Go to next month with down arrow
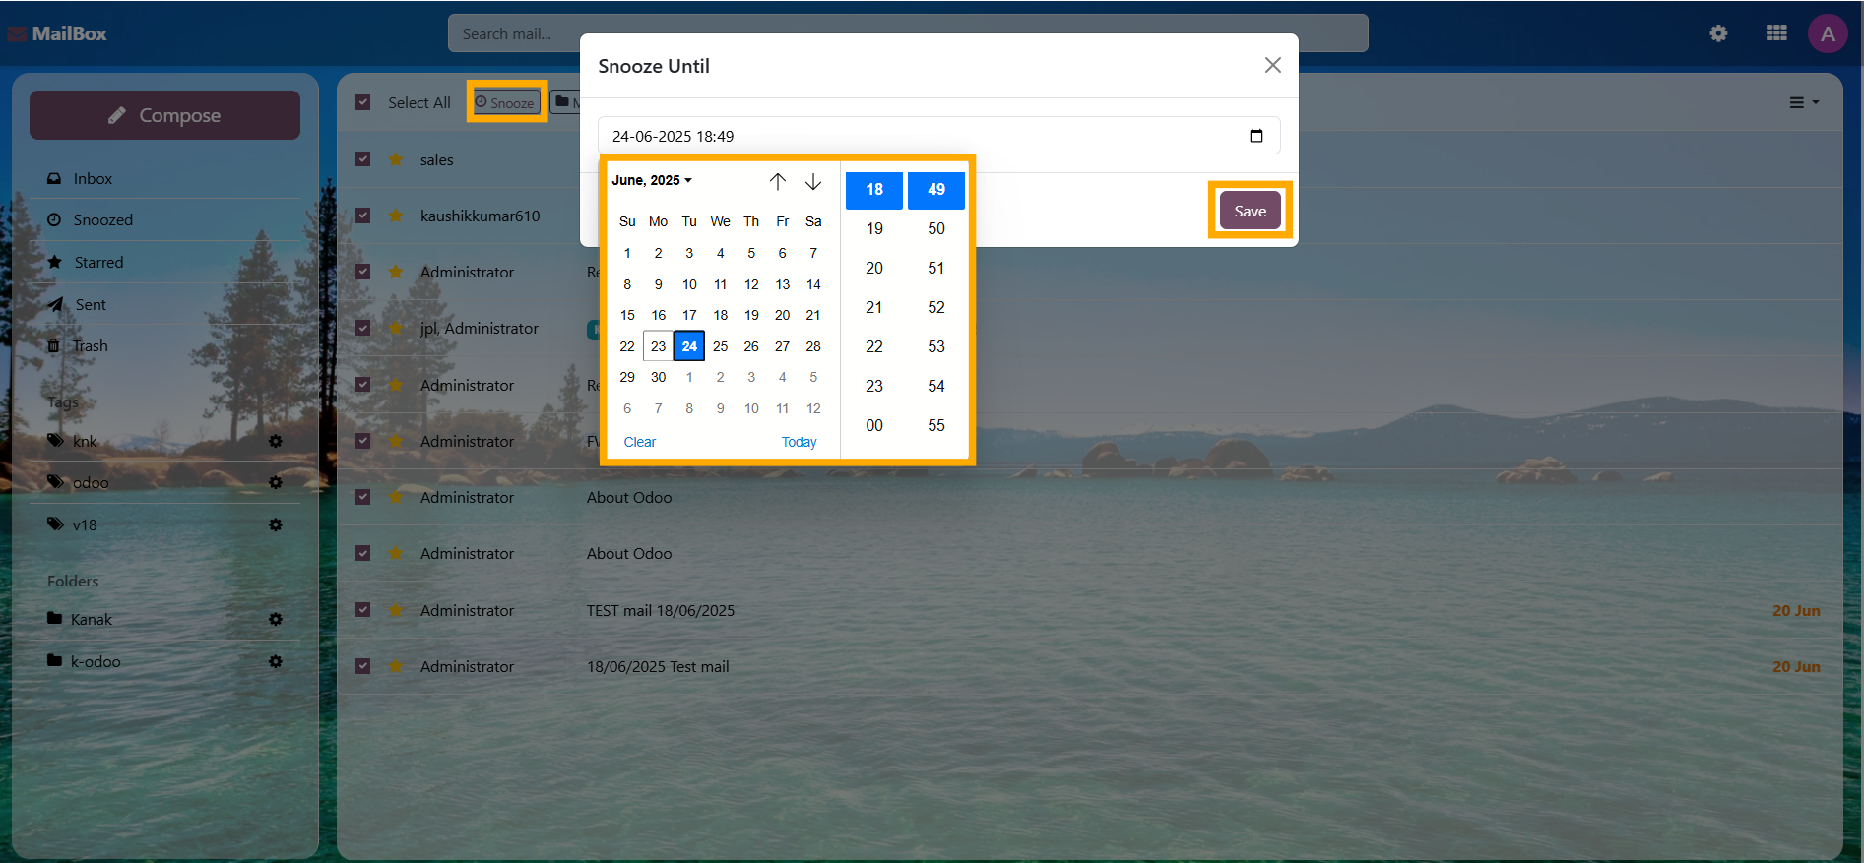The width and height of the screenshot is (1864, 863). tap(813, 181)
